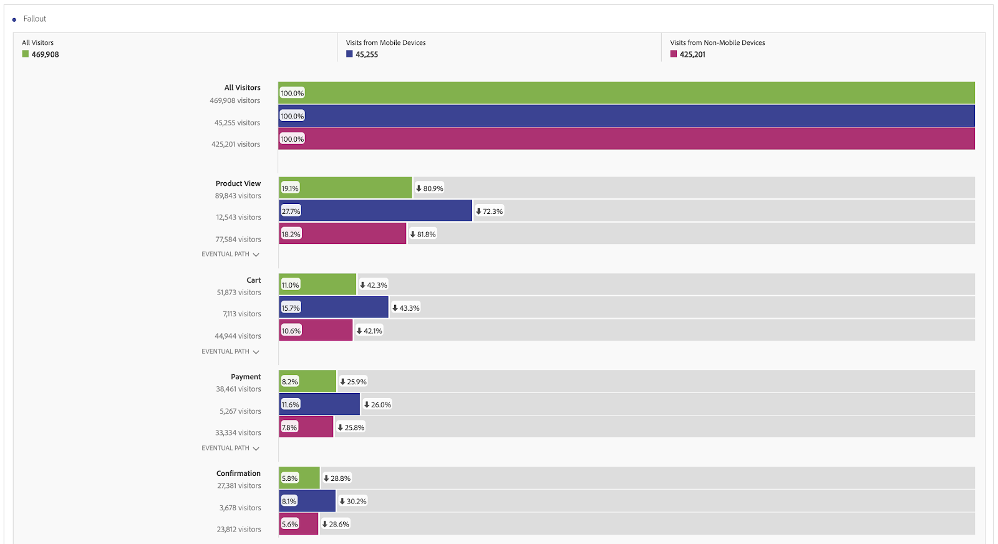Screen dimensions: 998x544
Task: Select Visits from Mobile Devices segment header
Action: click(386, 42)
